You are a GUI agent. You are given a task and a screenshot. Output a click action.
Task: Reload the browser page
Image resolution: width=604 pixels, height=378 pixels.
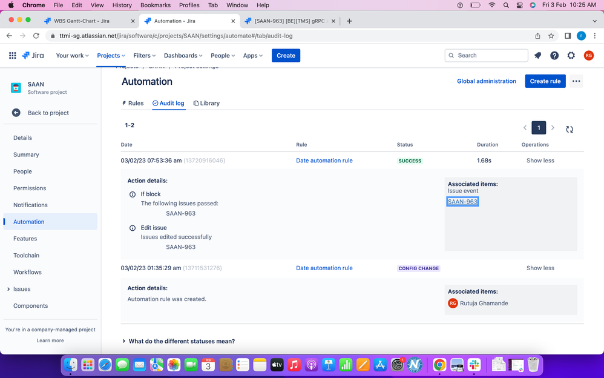36,36
